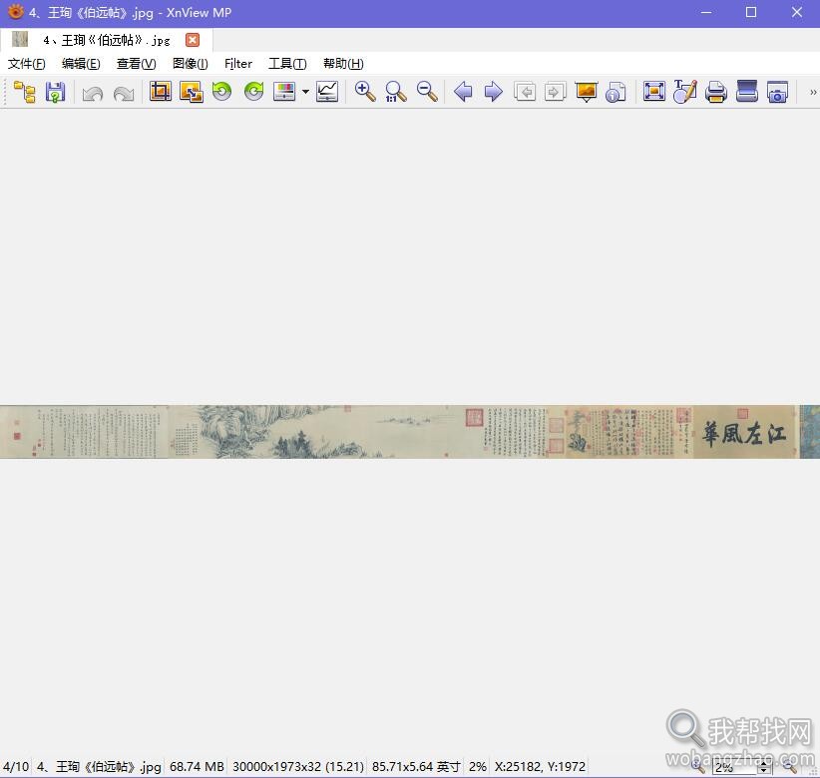Click the Zoom Out magnifier

(427, 92)
